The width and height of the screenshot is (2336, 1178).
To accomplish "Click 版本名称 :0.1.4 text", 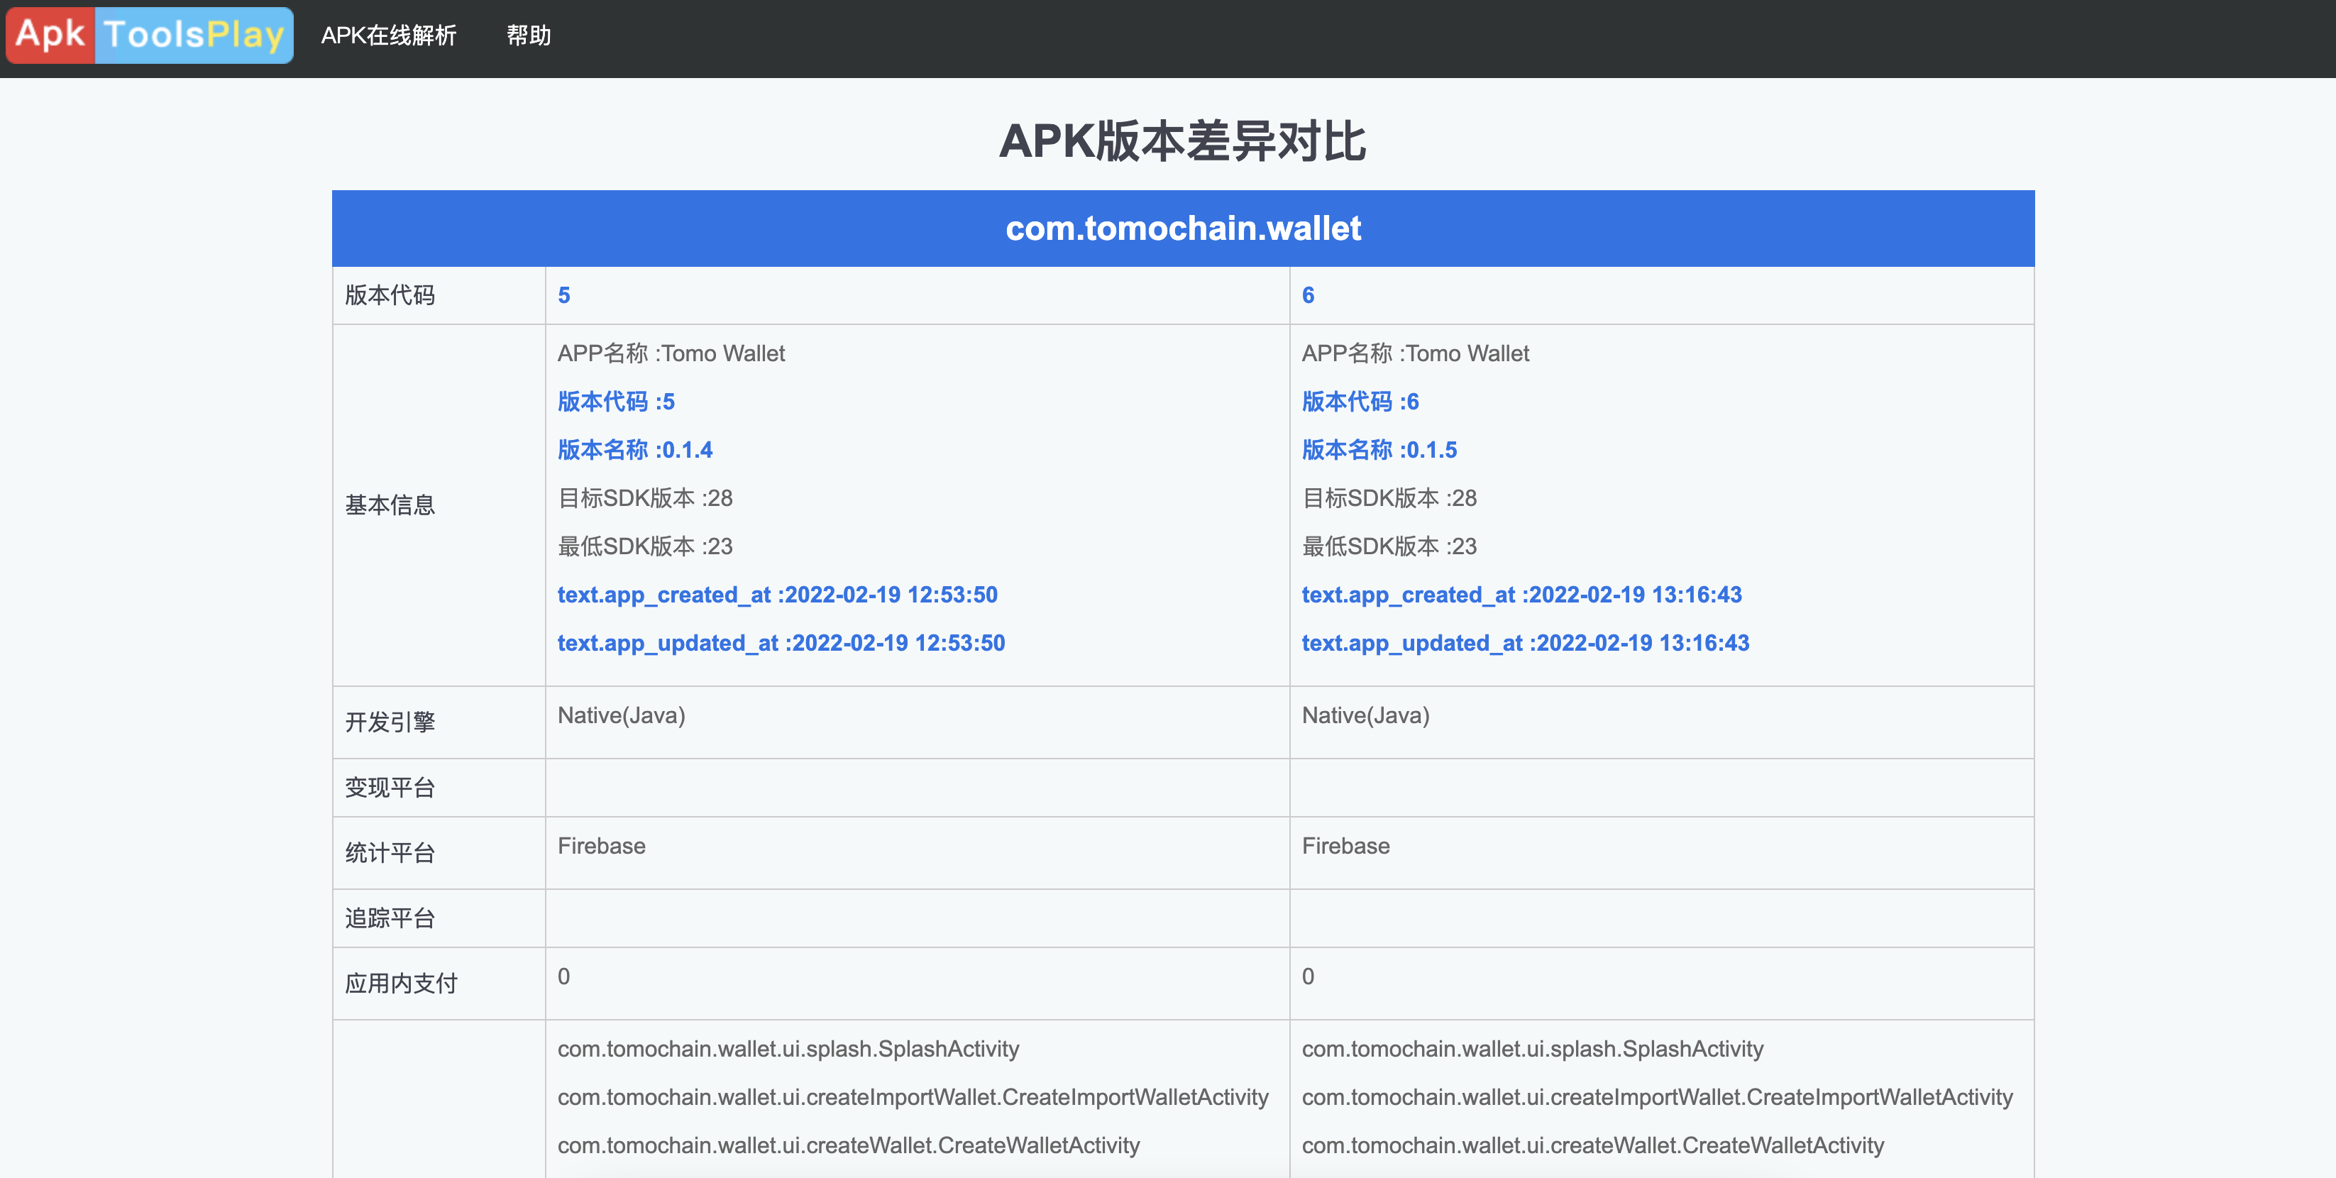I will [635, 450].
